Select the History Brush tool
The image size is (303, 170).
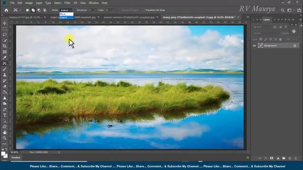tap(4, 81)
